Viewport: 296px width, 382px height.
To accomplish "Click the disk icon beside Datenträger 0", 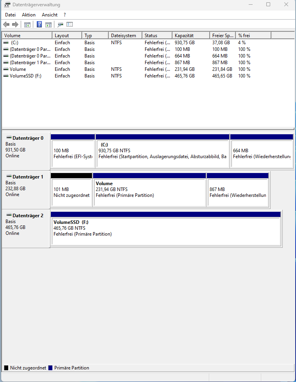I will [9, 138].
